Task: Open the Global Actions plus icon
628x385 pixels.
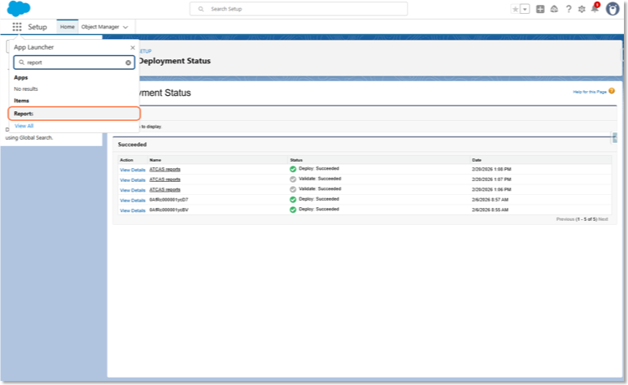Action: click(x=540, y=9)
